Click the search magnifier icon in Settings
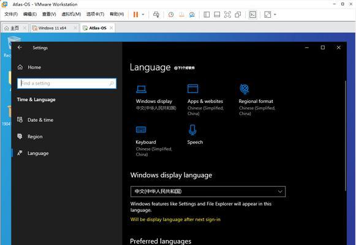 coord(112,83)
